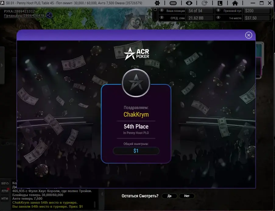Toggle eye next to СРЕД. стек

click(162, 17)
